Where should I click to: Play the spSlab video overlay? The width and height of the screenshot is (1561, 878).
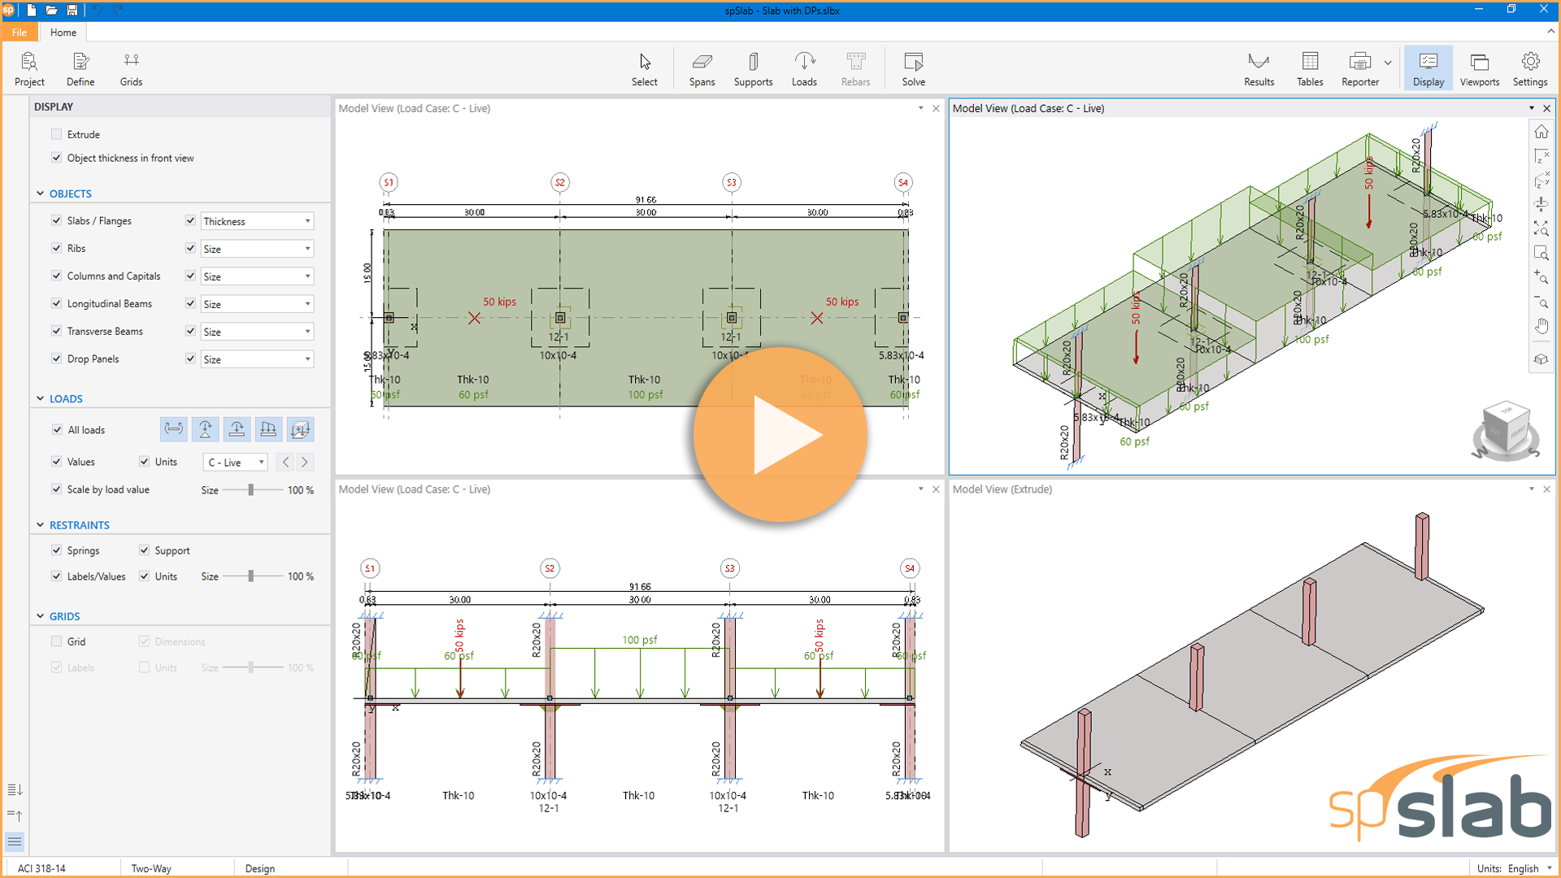click(x=780, y=435)
